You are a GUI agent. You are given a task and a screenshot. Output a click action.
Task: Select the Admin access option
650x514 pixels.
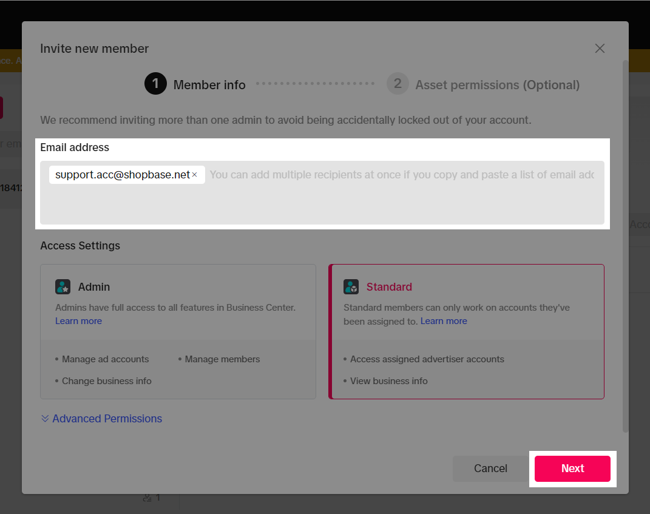tap(178, 331)
